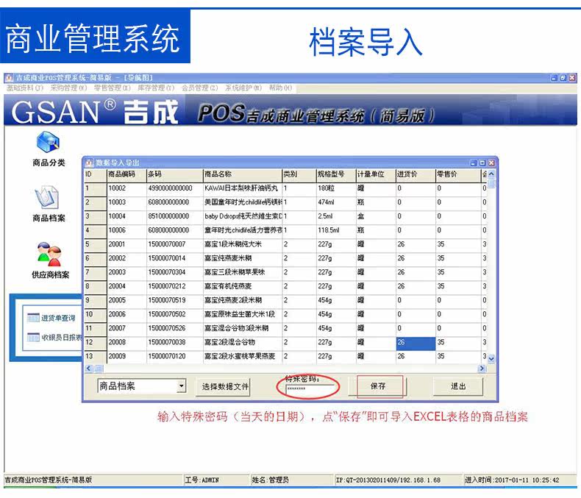The width and height of the screenshot is (581, 498).
Task: Select barcode 4990000000000 cell
Action: coord(175,188)
